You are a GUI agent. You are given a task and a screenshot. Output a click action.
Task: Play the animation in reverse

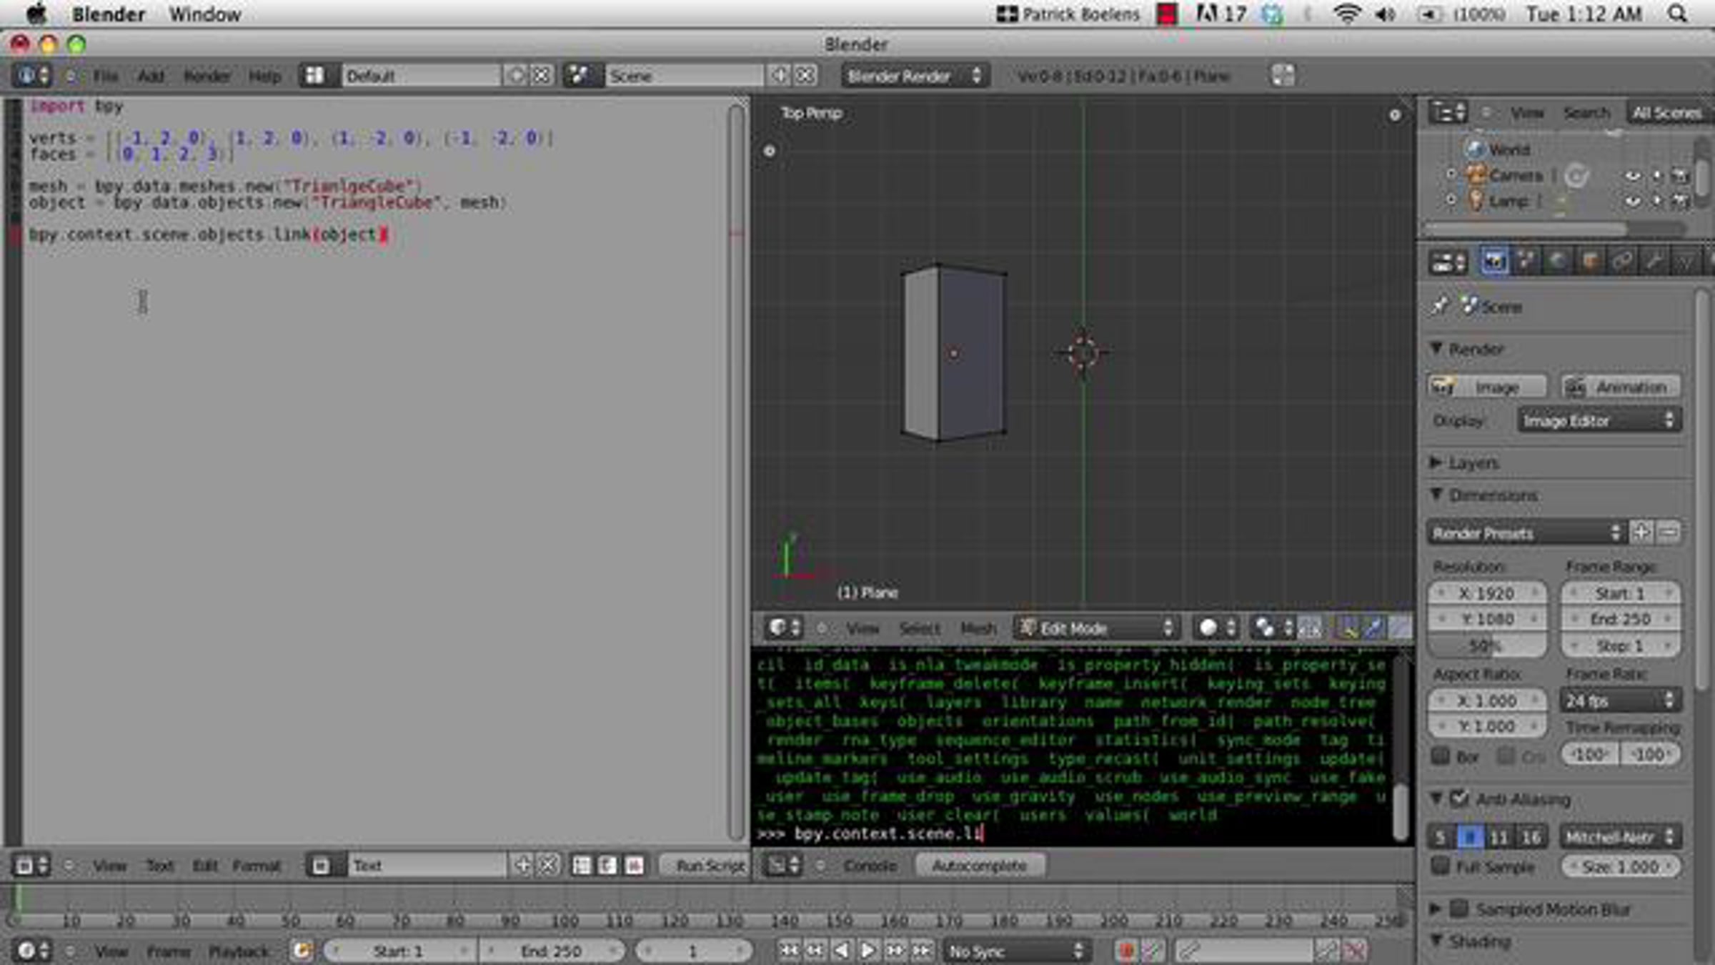[x=842, y=951]
